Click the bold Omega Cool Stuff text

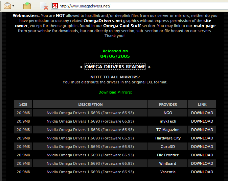click(122, 26)
